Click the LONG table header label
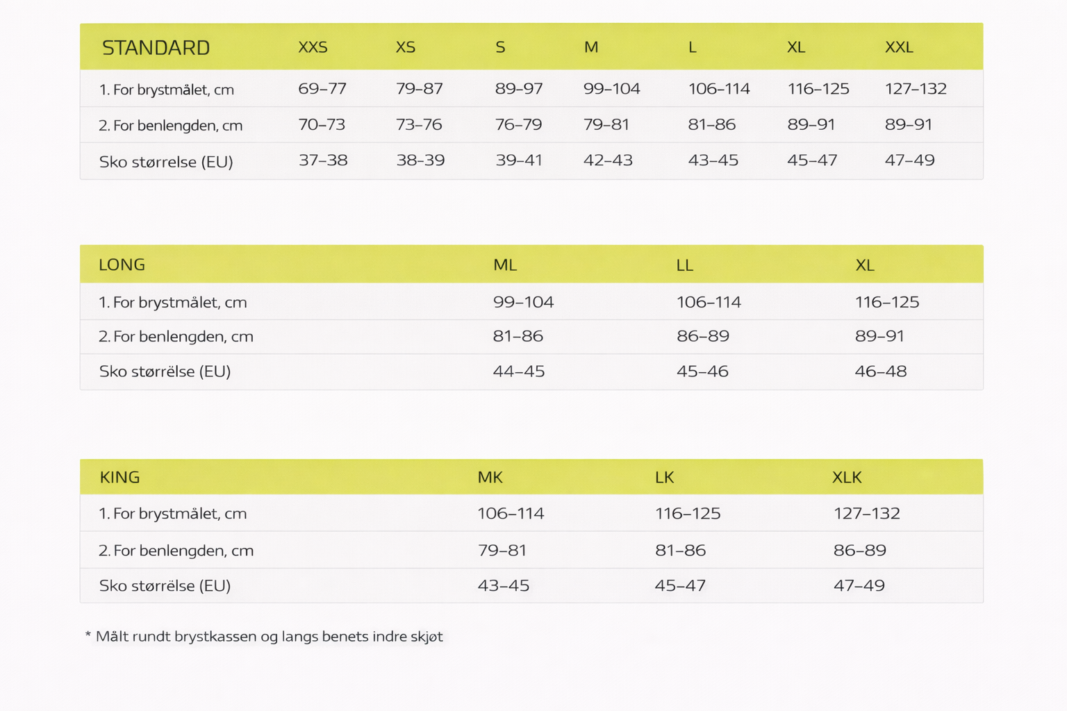1067x711 pixels. 122,265
